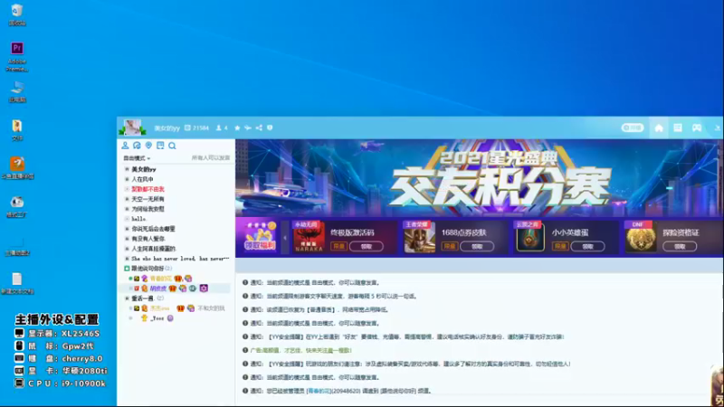
Task: Select the hello channel
Action: pos(138,219)
